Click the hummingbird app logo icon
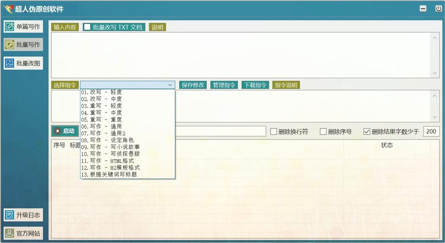Viewport: 445px width, 243px height. point(8,9)
